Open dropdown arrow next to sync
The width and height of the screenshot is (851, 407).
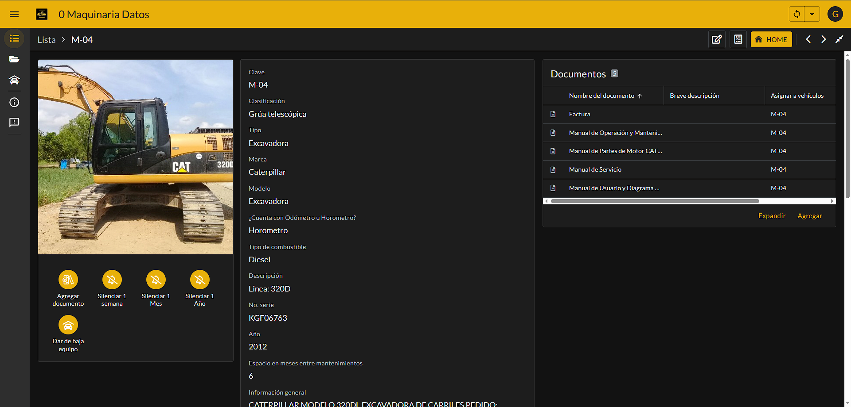click(812, 14)
